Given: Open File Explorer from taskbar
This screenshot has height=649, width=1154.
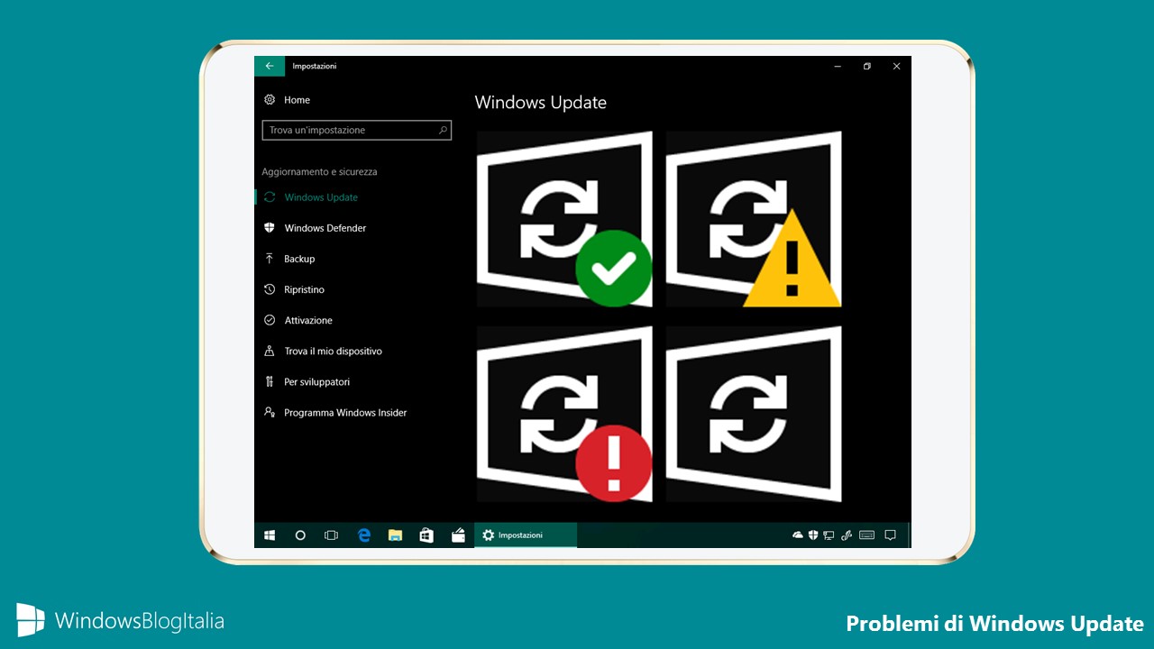Looking at the screenshot, I should 395,535.
